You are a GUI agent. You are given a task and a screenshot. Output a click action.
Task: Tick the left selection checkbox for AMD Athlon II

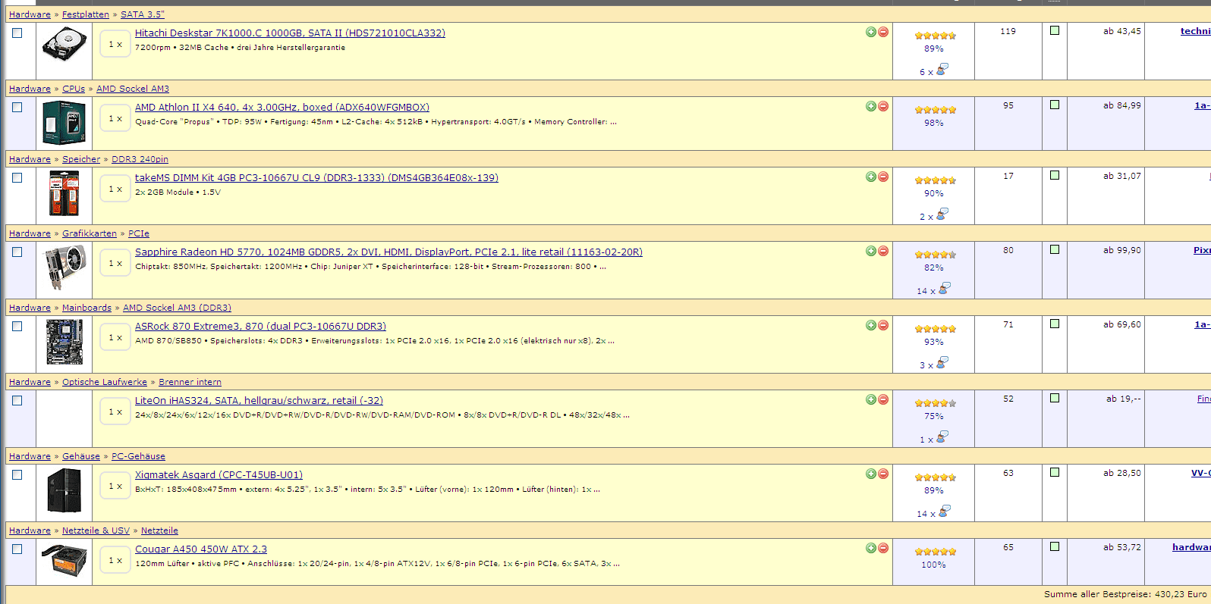point(17,107)
